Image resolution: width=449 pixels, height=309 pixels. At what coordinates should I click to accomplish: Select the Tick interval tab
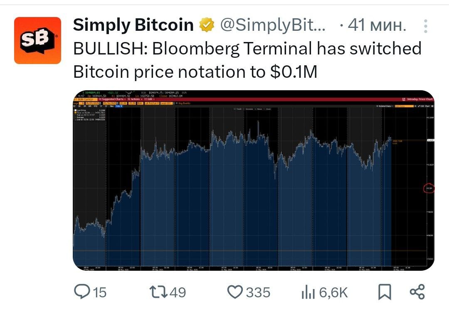119,106
